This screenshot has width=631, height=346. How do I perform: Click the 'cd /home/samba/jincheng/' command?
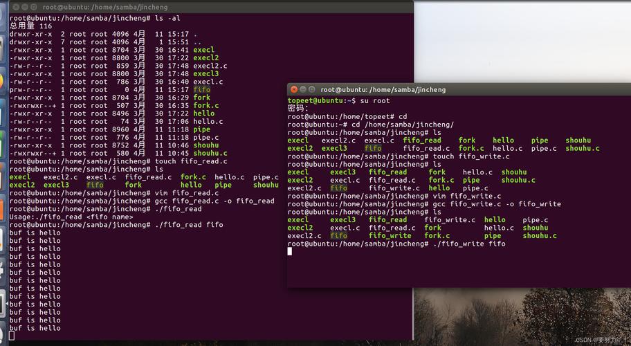(x=403, y=125)
